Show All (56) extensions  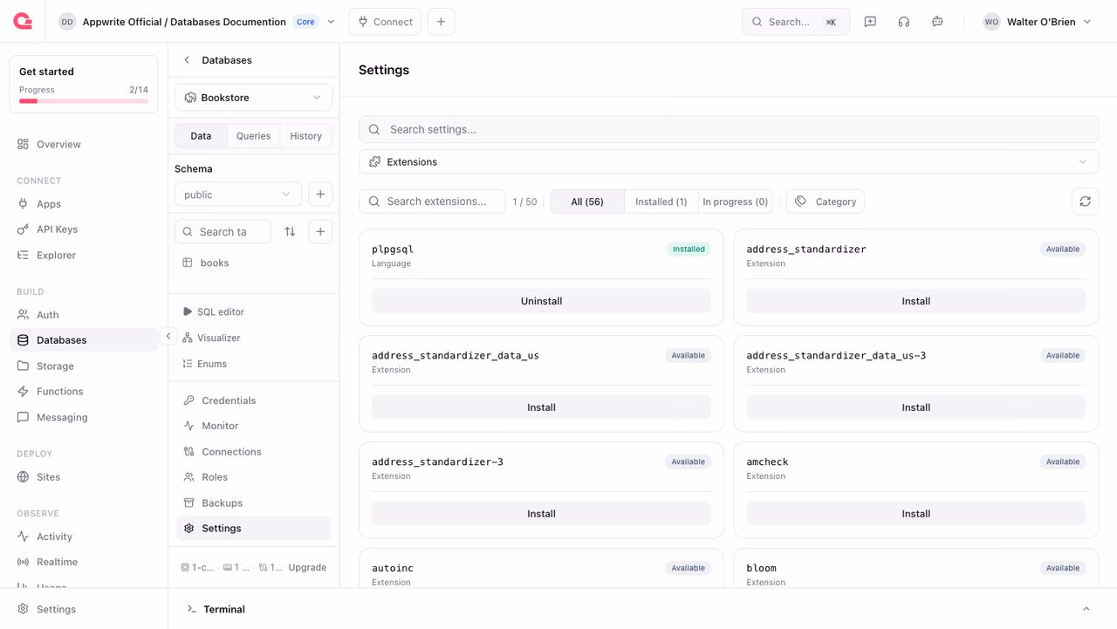tap(587, 202)
